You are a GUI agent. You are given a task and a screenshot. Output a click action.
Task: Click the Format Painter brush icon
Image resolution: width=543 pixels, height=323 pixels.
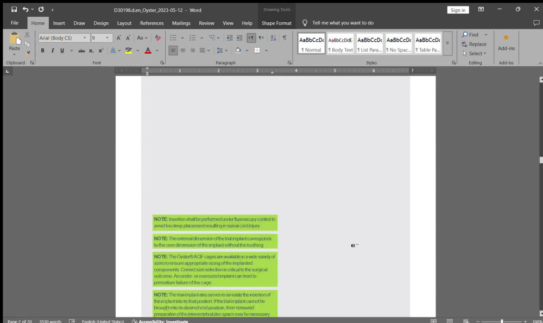(x=28, y=53)
